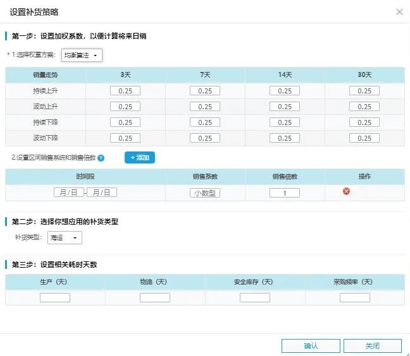
Task: Click the 采购频率（天） input box
Action: point(355,297)
